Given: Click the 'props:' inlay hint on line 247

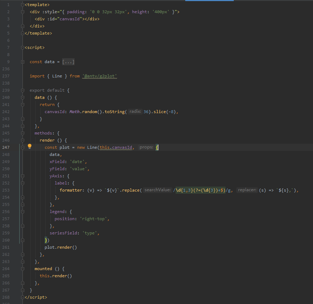Looking at the screenshot, I should point(146,147).
